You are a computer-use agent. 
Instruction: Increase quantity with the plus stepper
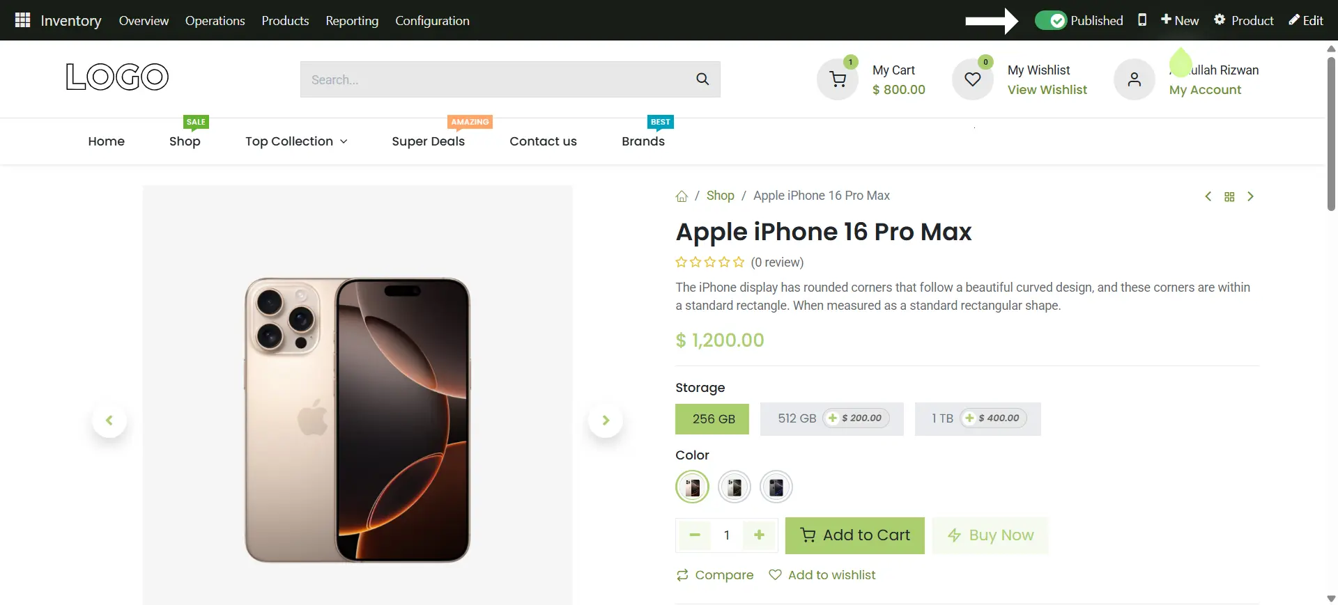point(759,535)
